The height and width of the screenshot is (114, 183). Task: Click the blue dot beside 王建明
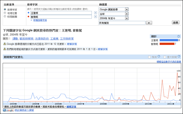click(x=28, y=13)
